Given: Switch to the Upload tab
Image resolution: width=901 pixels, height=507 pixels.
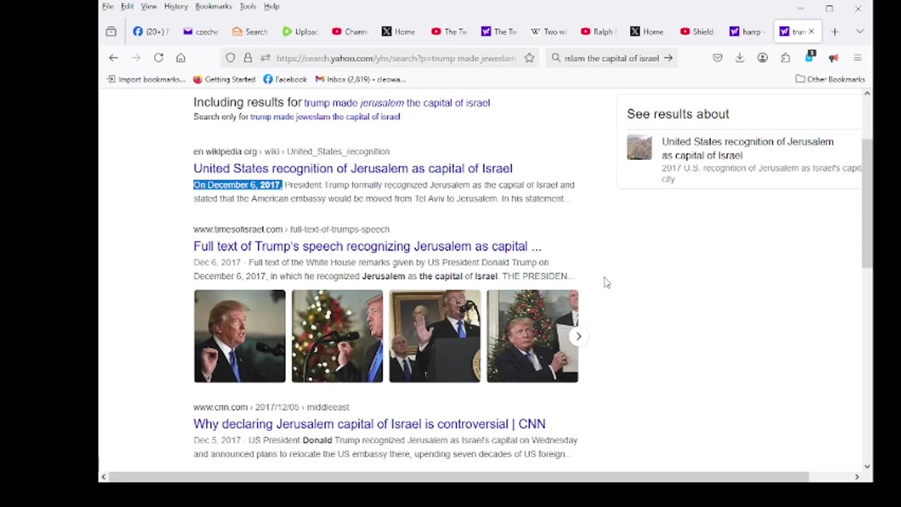Looking at the screenshot, I should click(300, 32).
